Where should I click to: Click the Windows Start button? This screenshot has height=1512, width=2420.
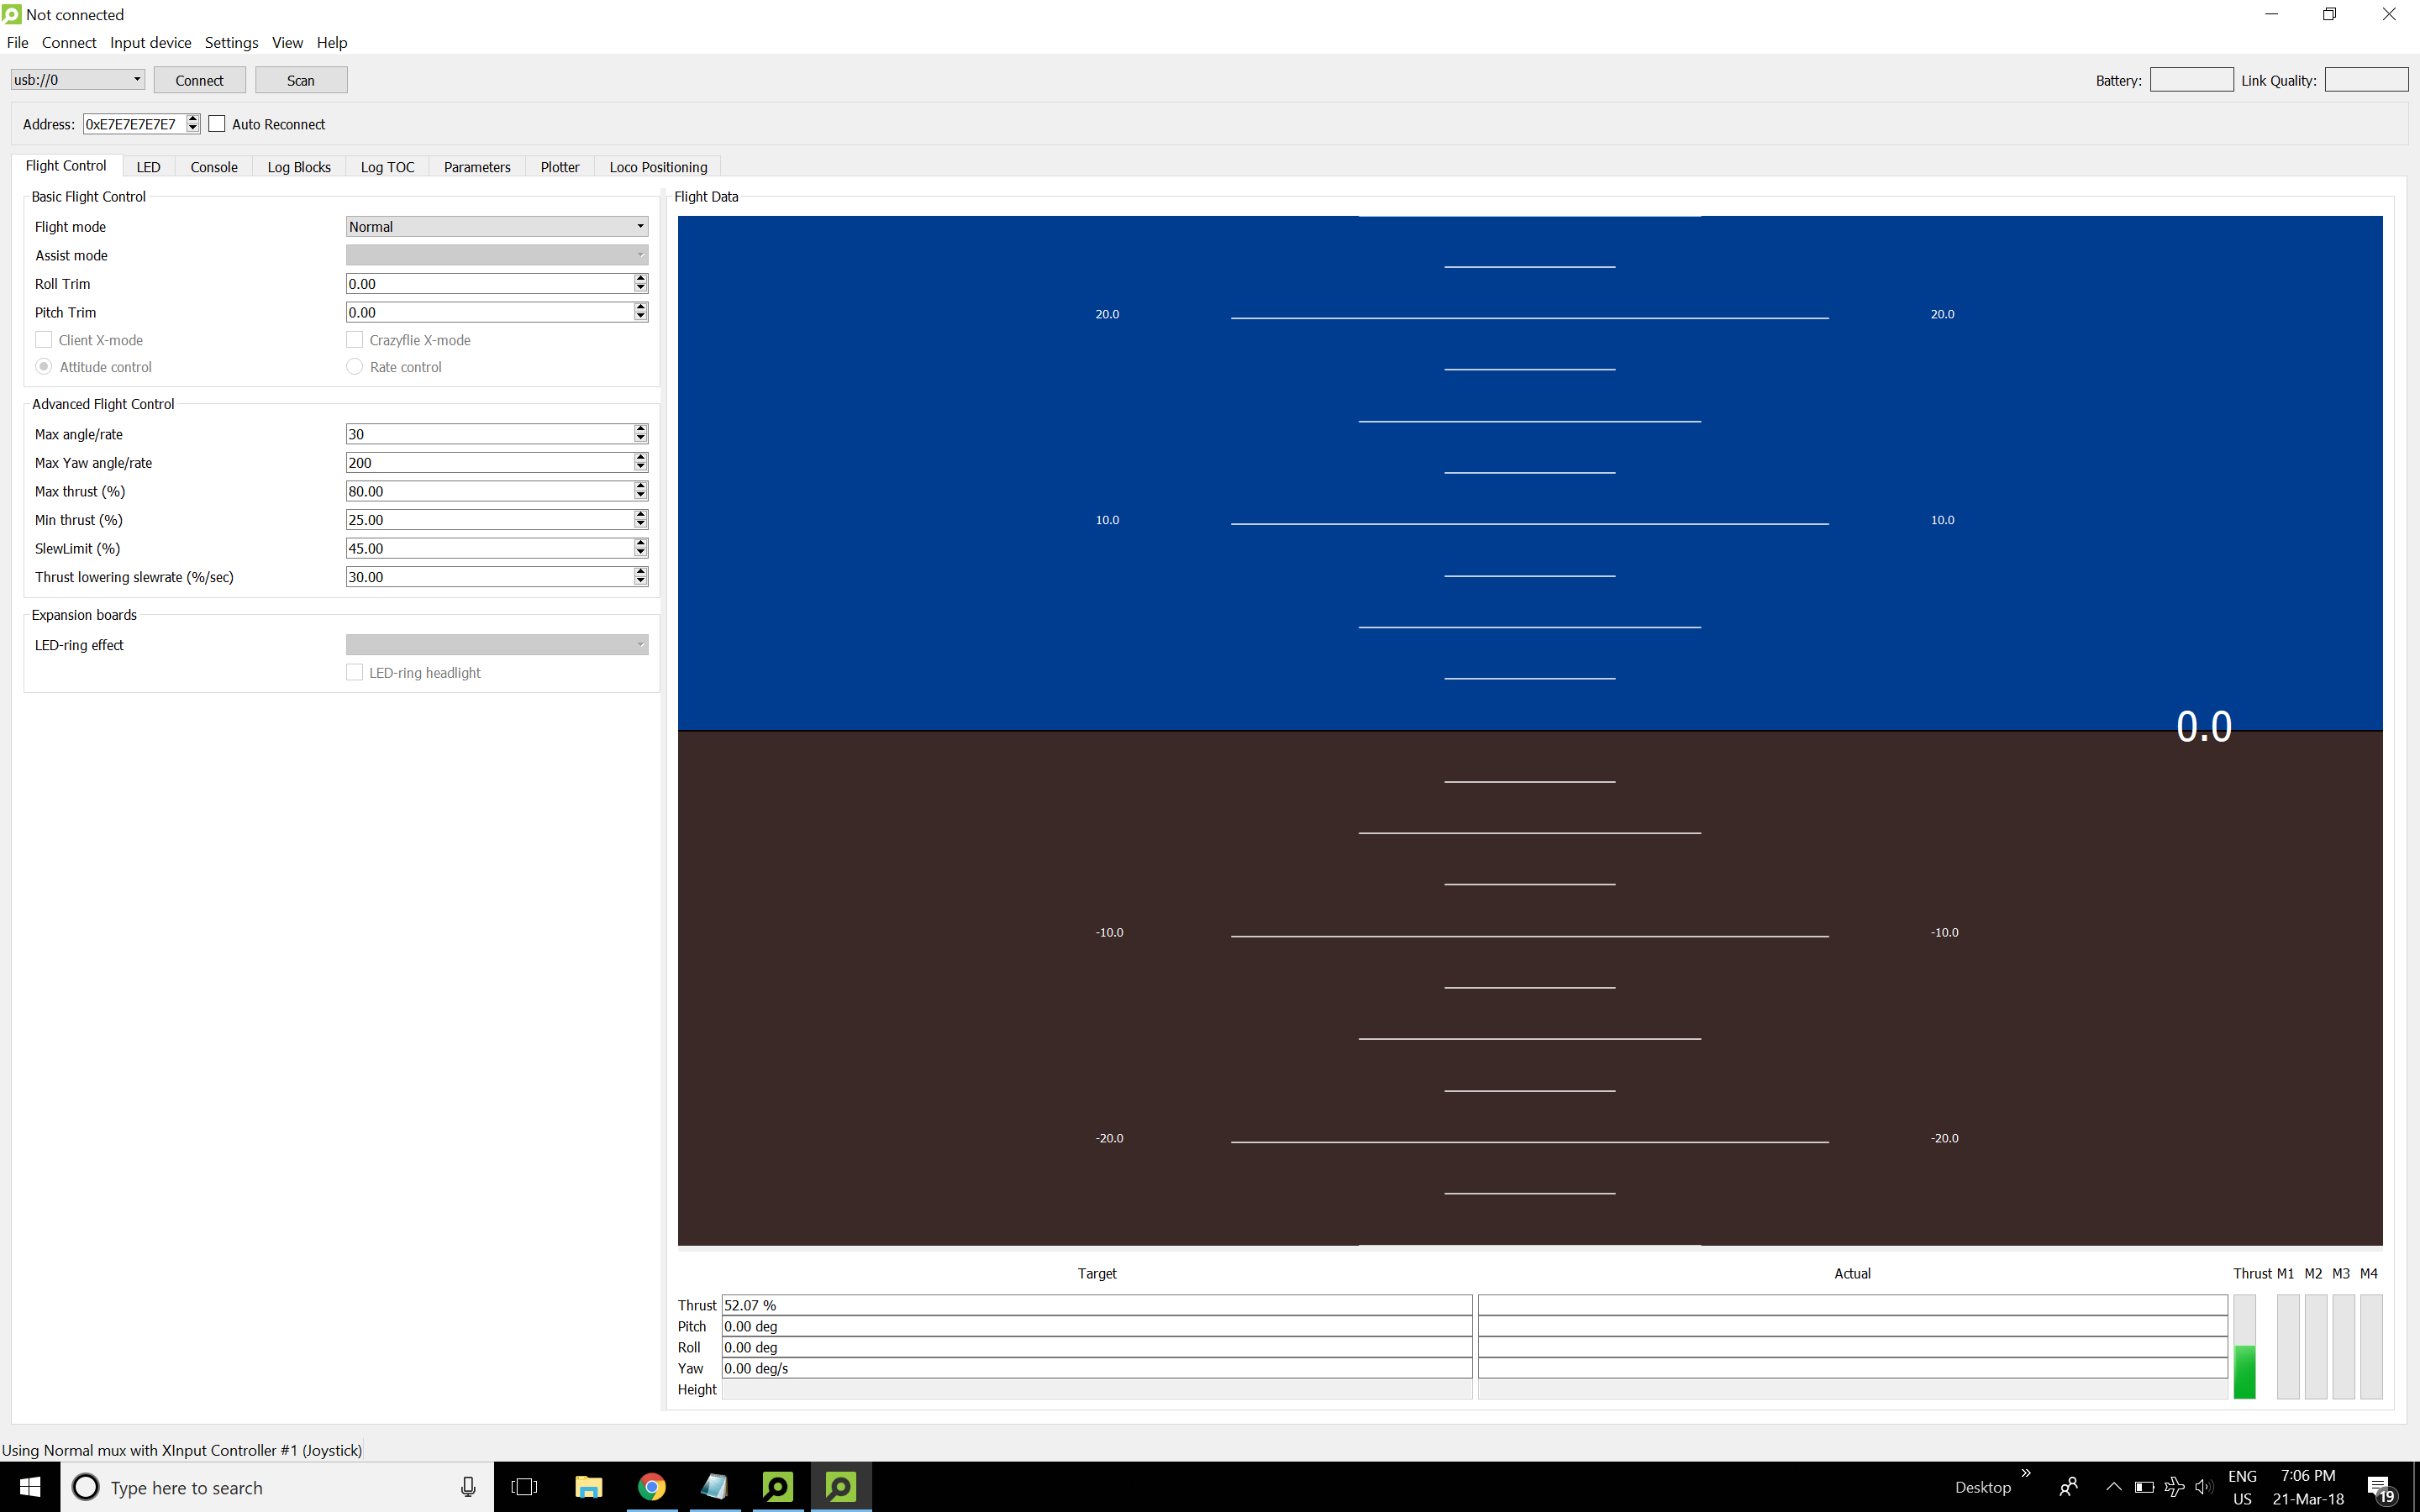point(30,1487)
